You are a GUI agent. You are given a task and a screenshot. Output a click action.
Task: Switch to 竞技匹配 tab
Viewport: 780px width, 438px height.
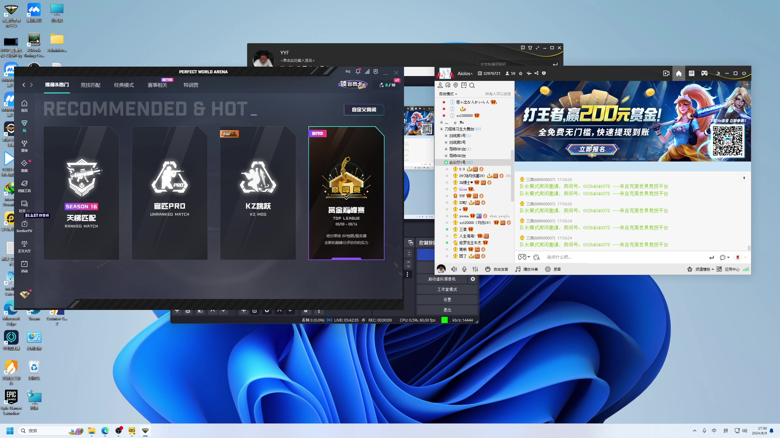(x=90, y=85)
